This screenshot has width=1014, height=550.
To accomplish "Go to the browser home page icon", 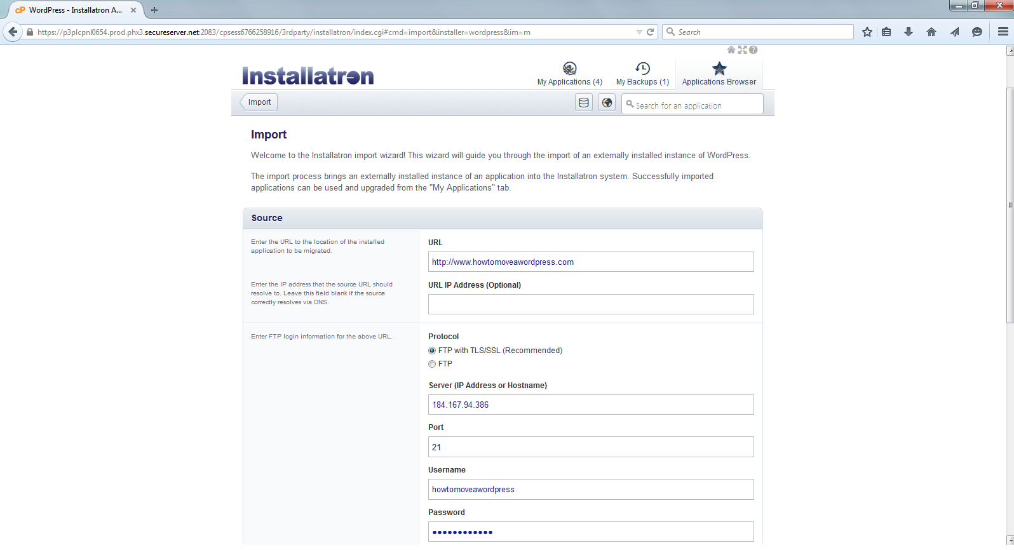I will pyautogui.click(x=931, y=32).
